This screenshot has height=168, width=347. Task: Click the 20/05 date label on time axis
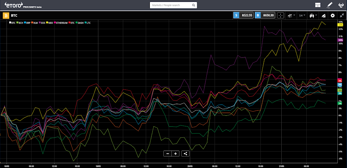(x=190, y=166)
